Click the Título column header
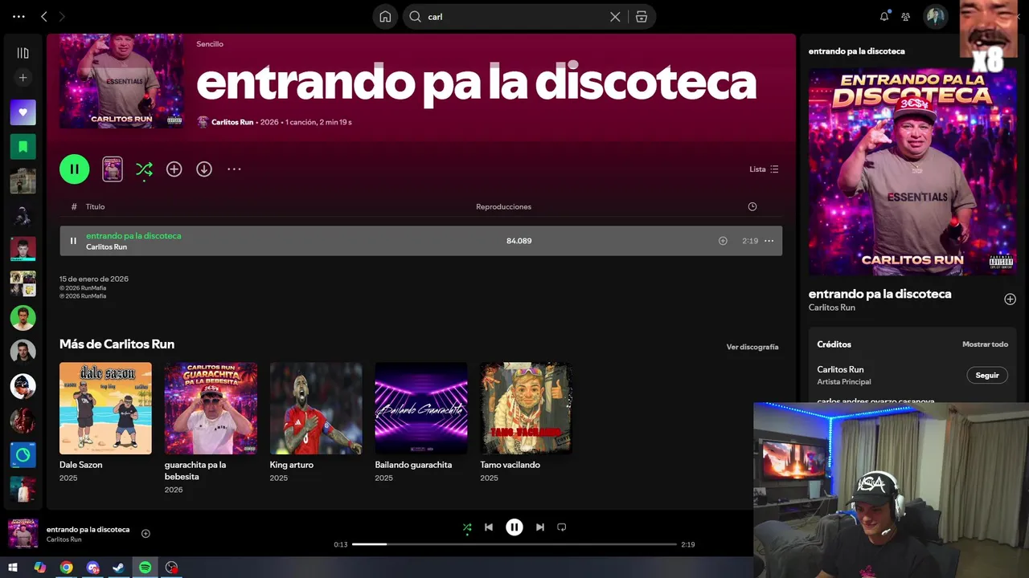Screen dimensions: 1029x578 coord(96,206)
